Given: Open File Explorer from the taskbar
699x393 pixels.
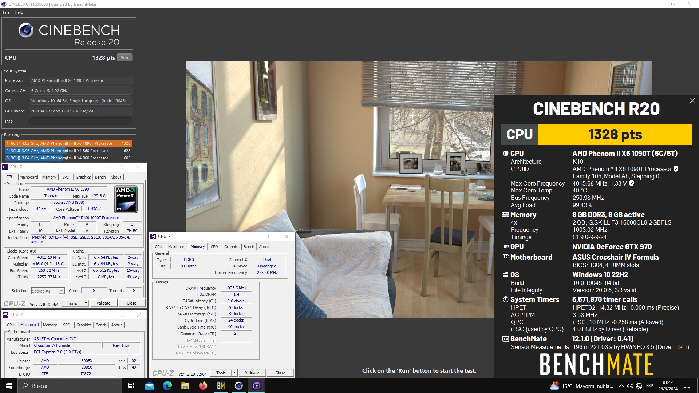Looking at the screenshot, I should pos(185,386).
